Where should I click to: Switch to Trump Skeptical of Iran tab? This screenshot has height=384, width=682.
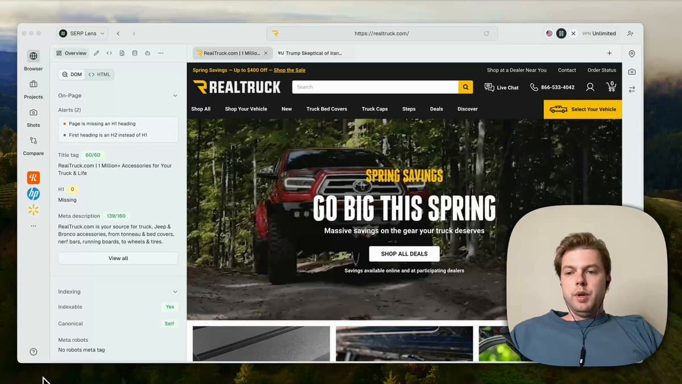pos(310,53)
